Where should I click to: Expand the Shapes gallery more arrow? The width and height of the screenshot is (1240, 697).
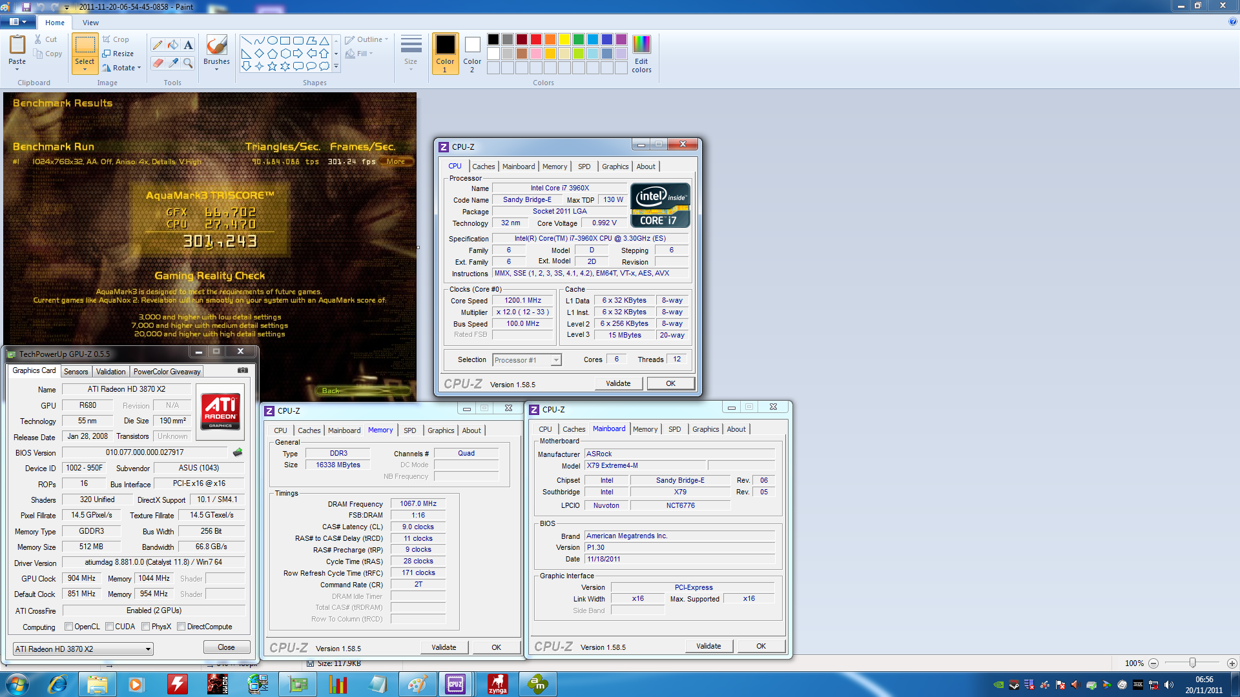[x=336, y=66]
